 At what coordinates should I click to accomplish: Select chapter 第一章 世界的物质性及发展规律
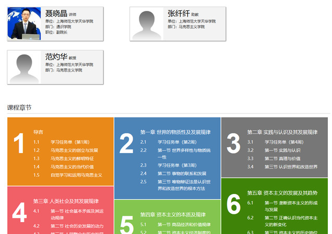click(x=175, y=132)
